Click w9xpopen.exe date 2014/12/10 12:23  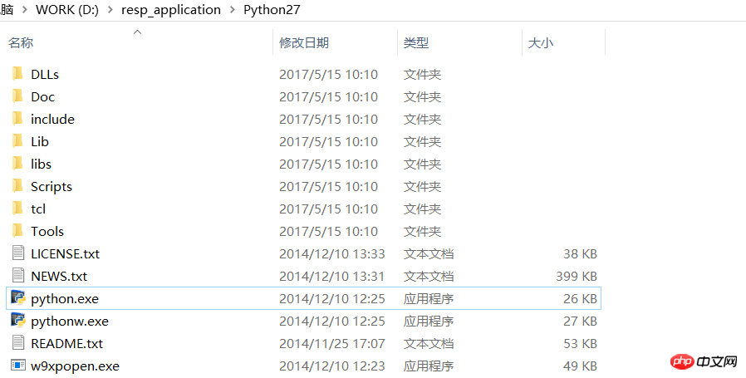pyautogui.click(x=332, y=366)
